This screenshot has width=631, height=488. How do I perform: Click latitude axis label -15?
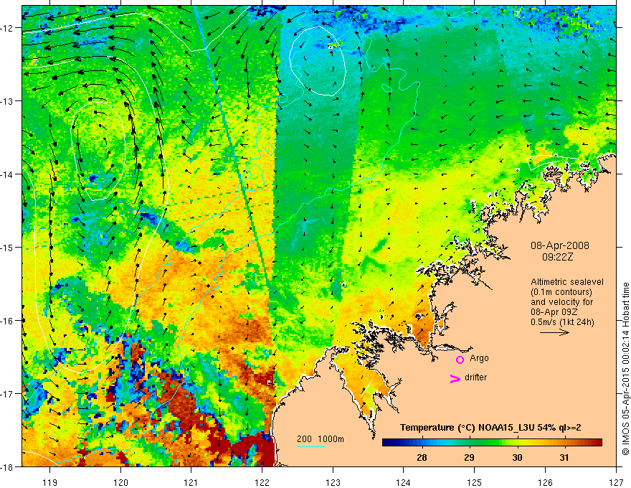pos(7,248)
